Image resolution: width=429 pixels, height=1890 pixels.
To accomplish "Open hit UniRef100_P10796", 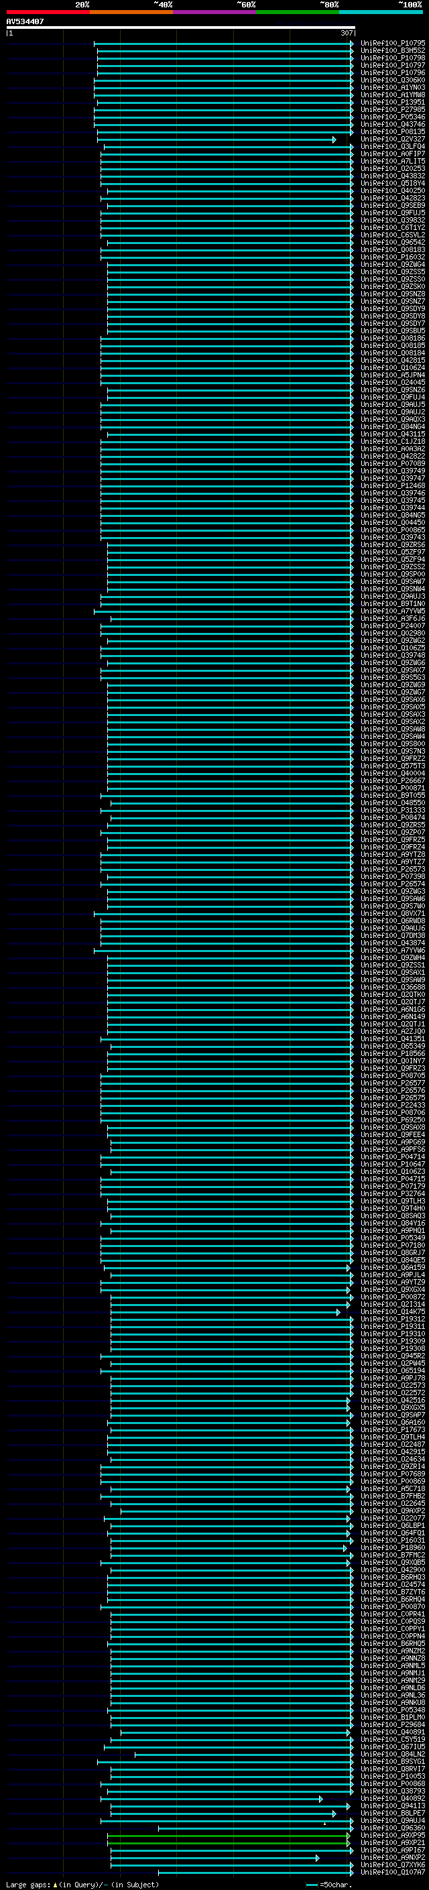I will pyautogui.click(x=392, y=72).
